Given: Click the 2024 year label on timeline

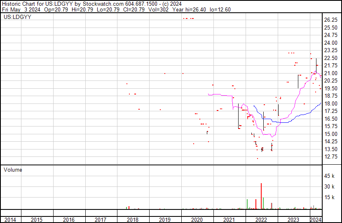Looking at the screenshot, I should (315, 220).
